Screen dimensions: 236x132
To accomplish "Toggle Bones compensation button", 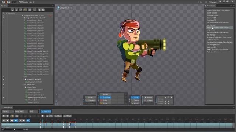I will click(x=148, y=98).
